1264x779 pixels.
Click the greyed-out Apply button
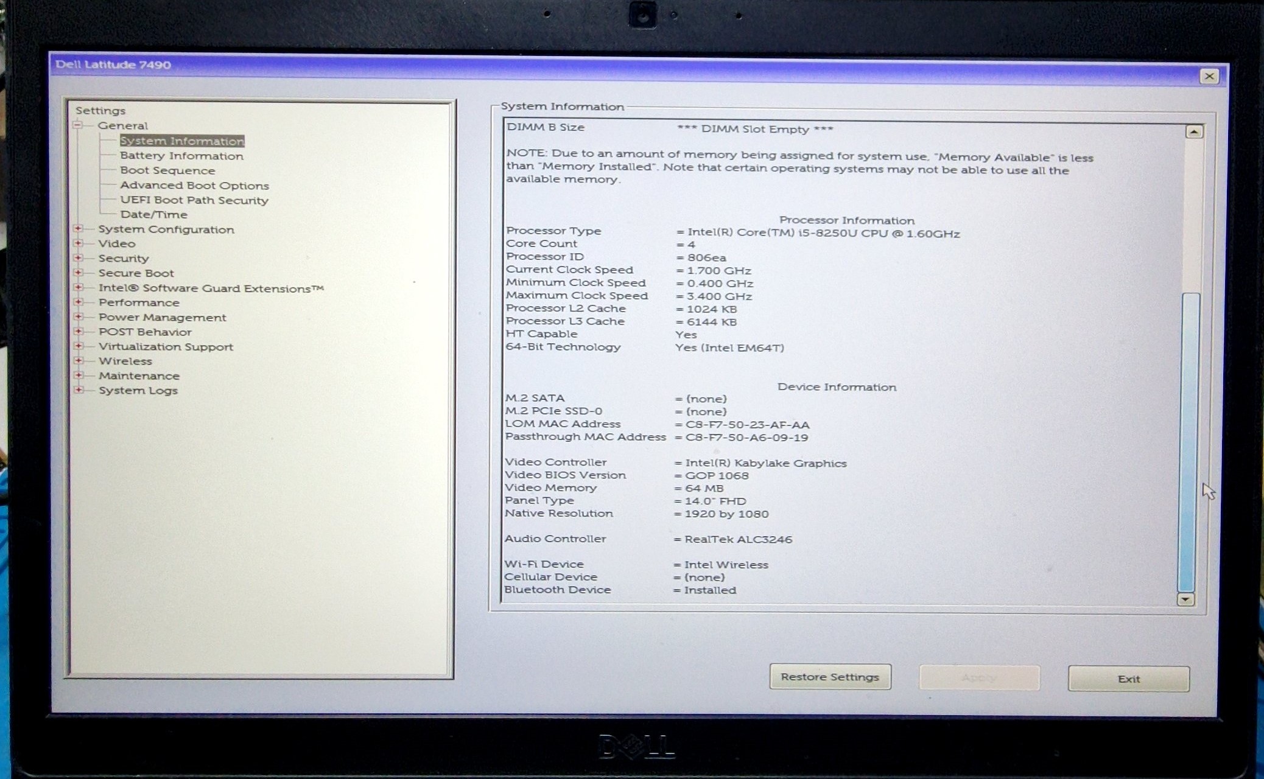coord(979,677)
